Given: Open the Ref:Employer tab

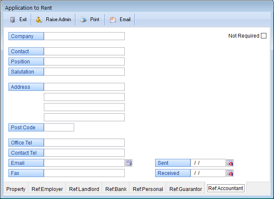Looking at the screenshot, I should [47, 189].
